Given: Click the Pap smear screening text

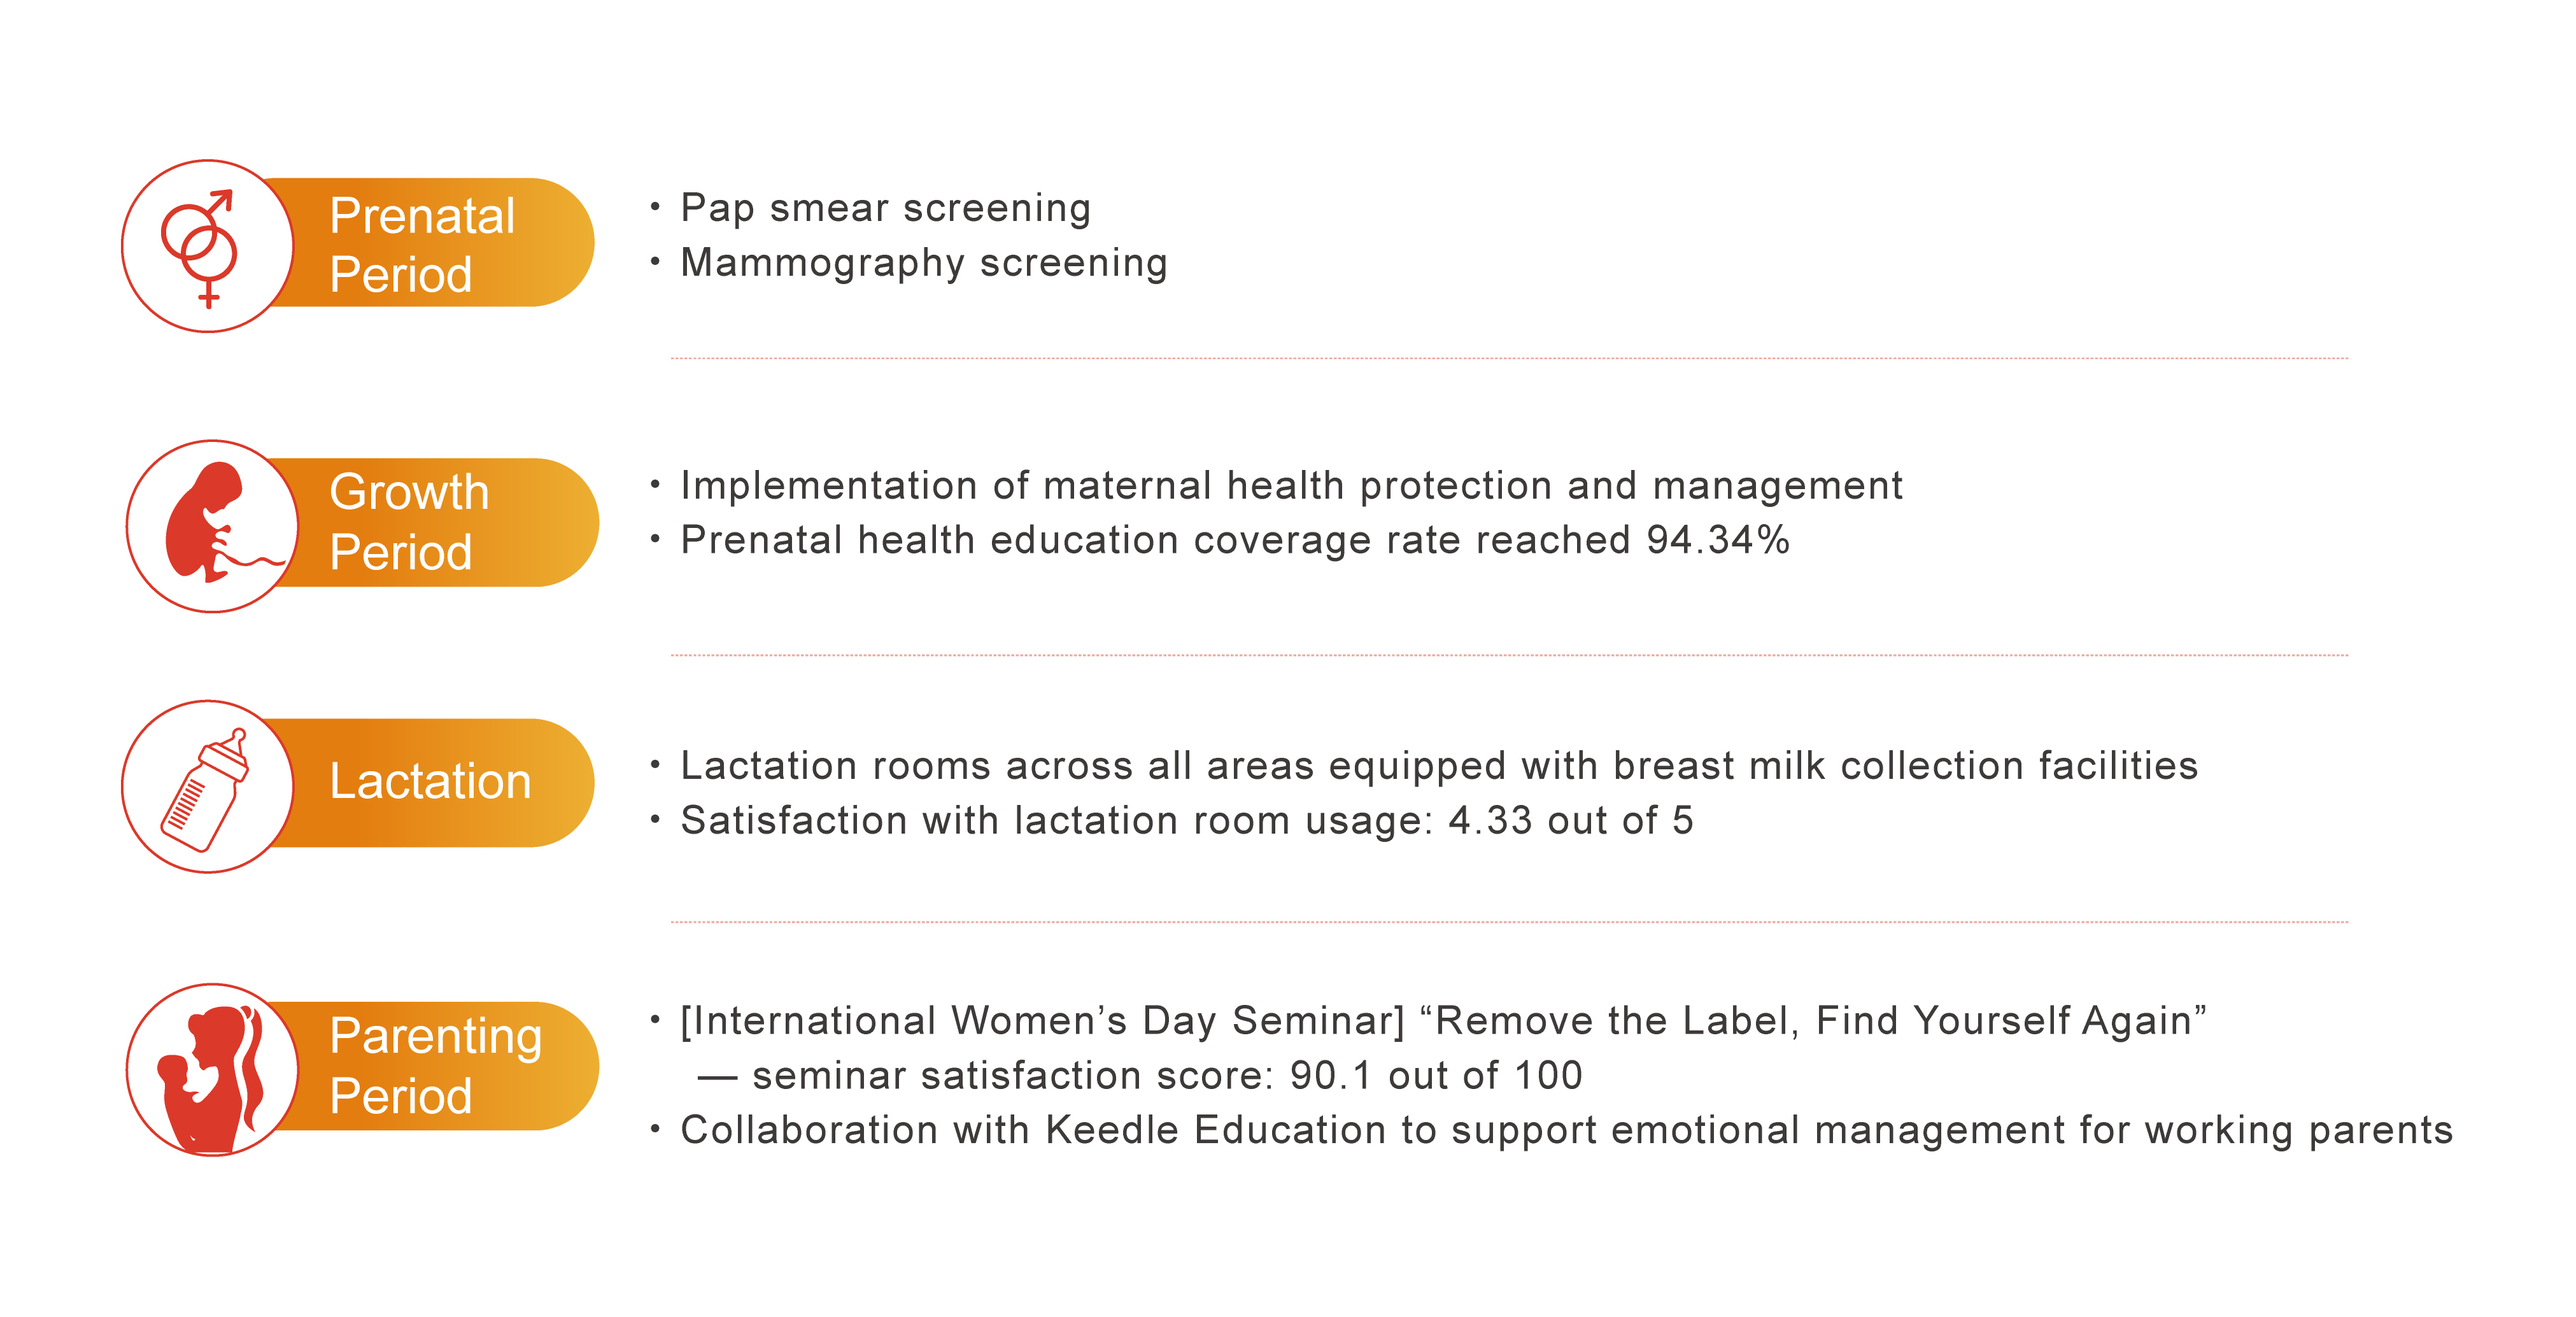Looking at the screenshot, I should coord(885,208).
